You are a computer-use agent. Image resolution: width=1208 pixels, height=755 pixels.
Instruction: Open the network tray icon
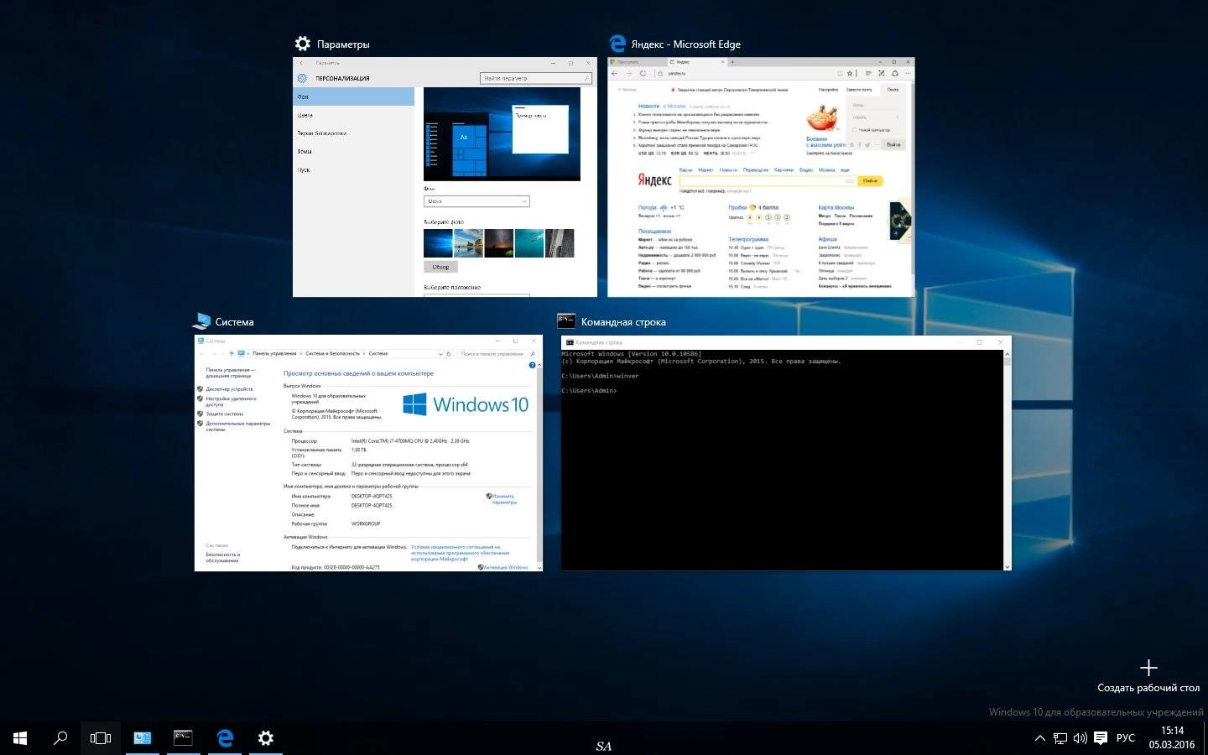[1060, 738]
